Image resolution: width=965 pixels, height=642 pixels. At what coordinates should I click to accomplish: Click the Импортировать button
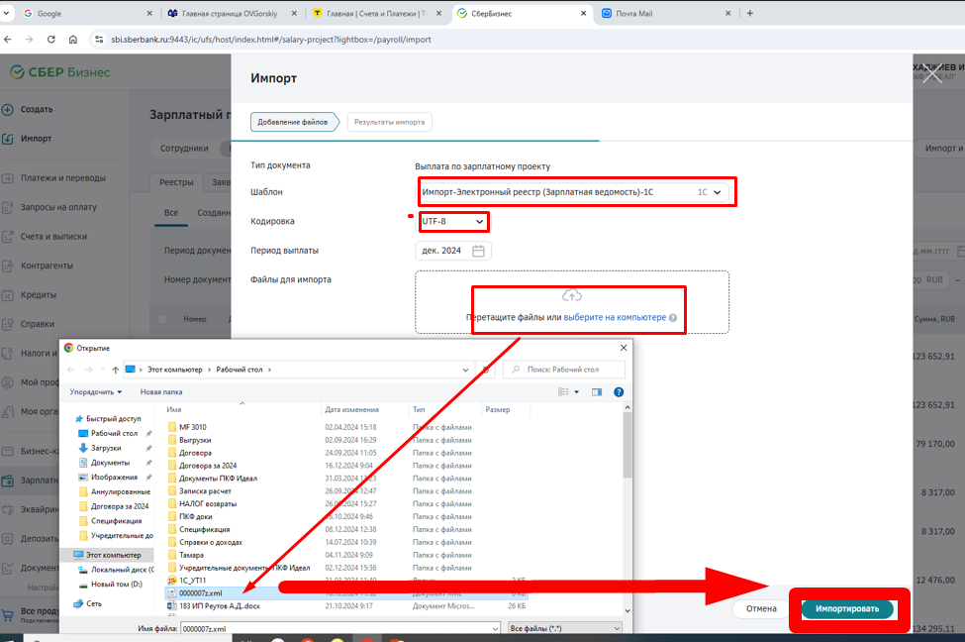pyautogui.click(x=847, y=608)
